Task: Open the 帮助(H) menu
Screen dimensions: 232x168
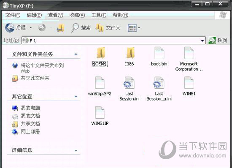Action: 121,15
